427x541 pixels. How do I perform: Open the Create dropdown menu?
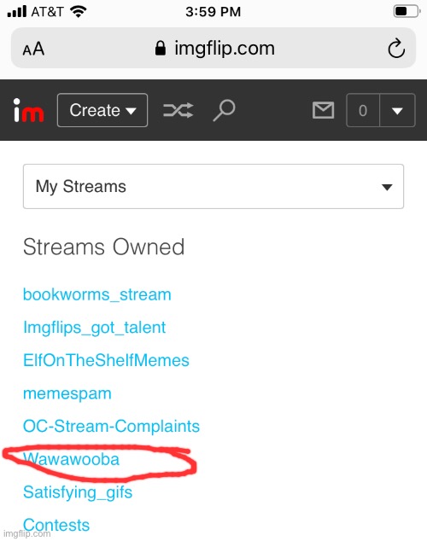(102, 110)
